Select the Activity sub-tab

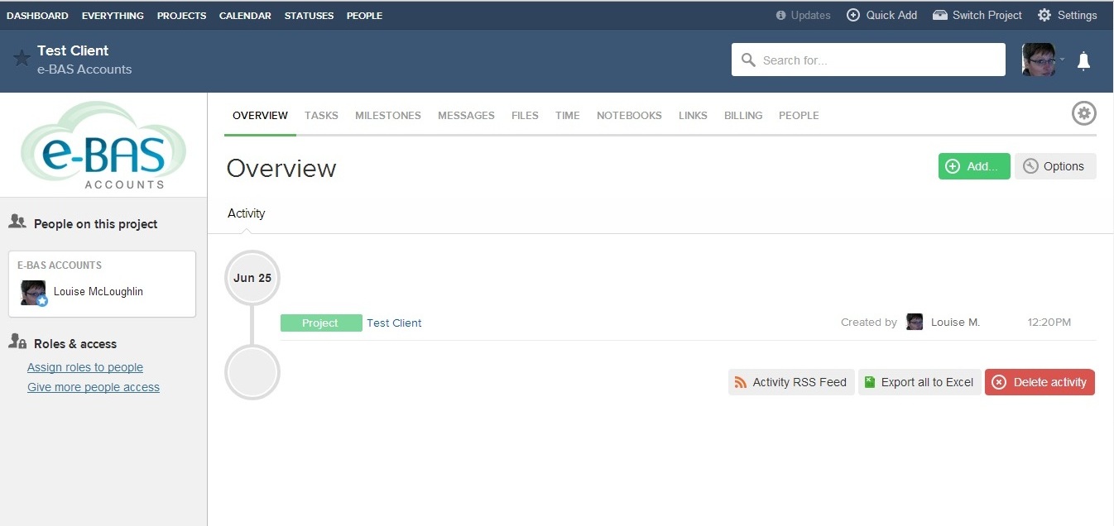pos(246,213)
